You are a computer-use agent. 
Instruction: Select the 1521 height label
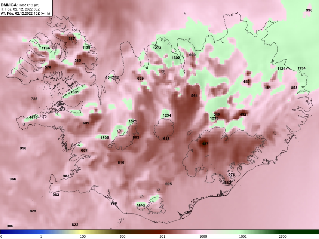pos(133,121)
